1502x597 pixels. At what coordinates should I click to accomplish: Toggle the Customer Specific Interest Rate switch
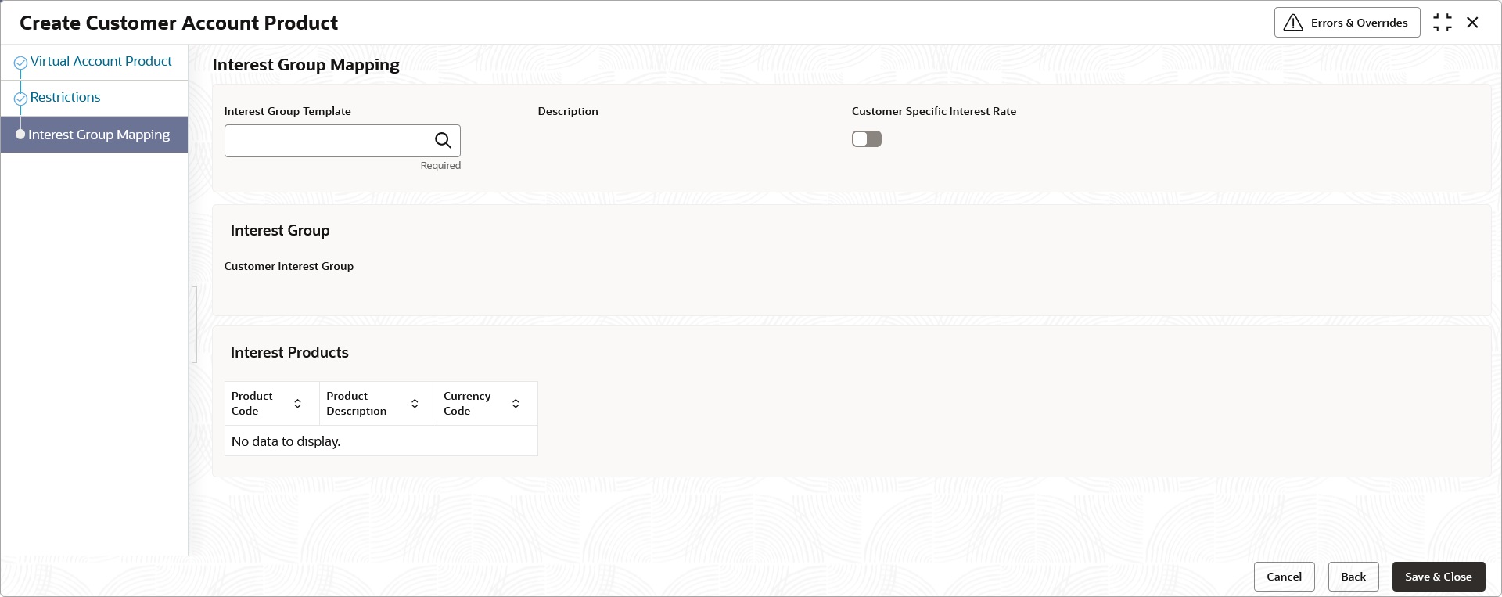pyautogui.click(x=867, y=139)
